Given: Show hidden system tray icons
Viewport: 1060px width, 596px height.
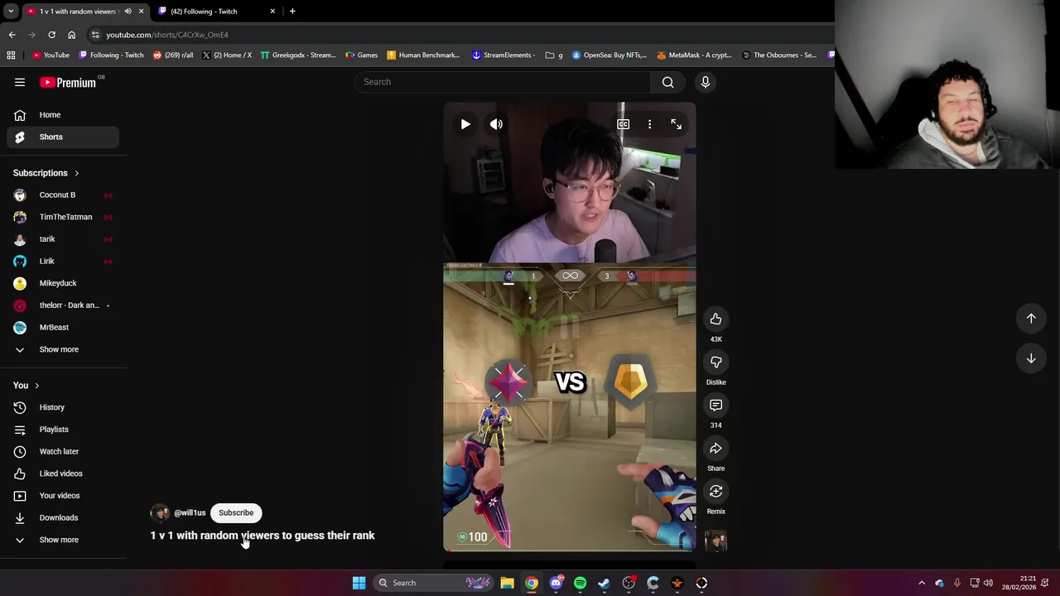Looking at the screenshot, I should pos(922,583).
